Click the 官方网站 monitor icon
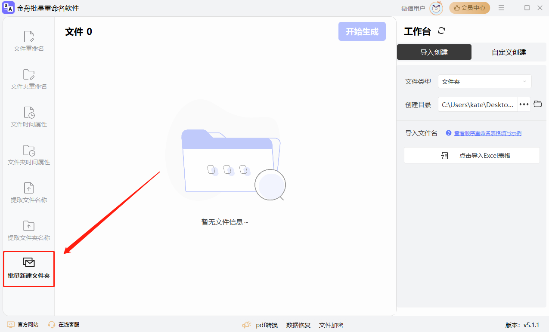Screen dimensions: 549x332 (11, 325)
